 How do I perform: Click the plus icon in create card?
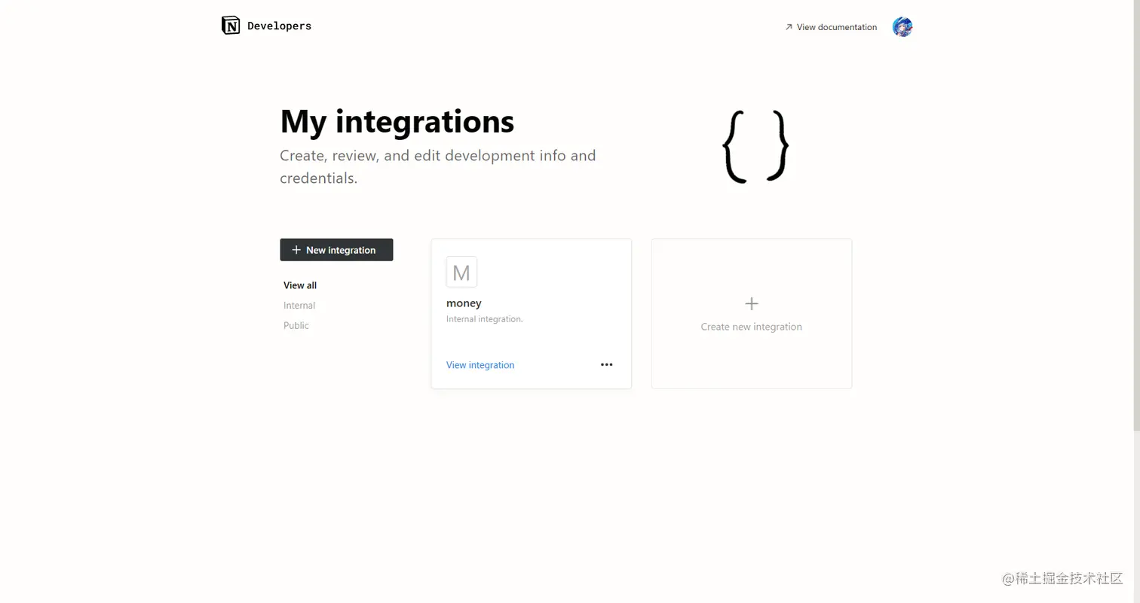[752, 304]
